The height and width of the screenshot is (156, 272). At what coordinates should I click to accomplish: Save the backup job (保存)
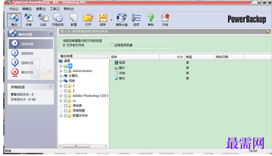tap(103, 20)
